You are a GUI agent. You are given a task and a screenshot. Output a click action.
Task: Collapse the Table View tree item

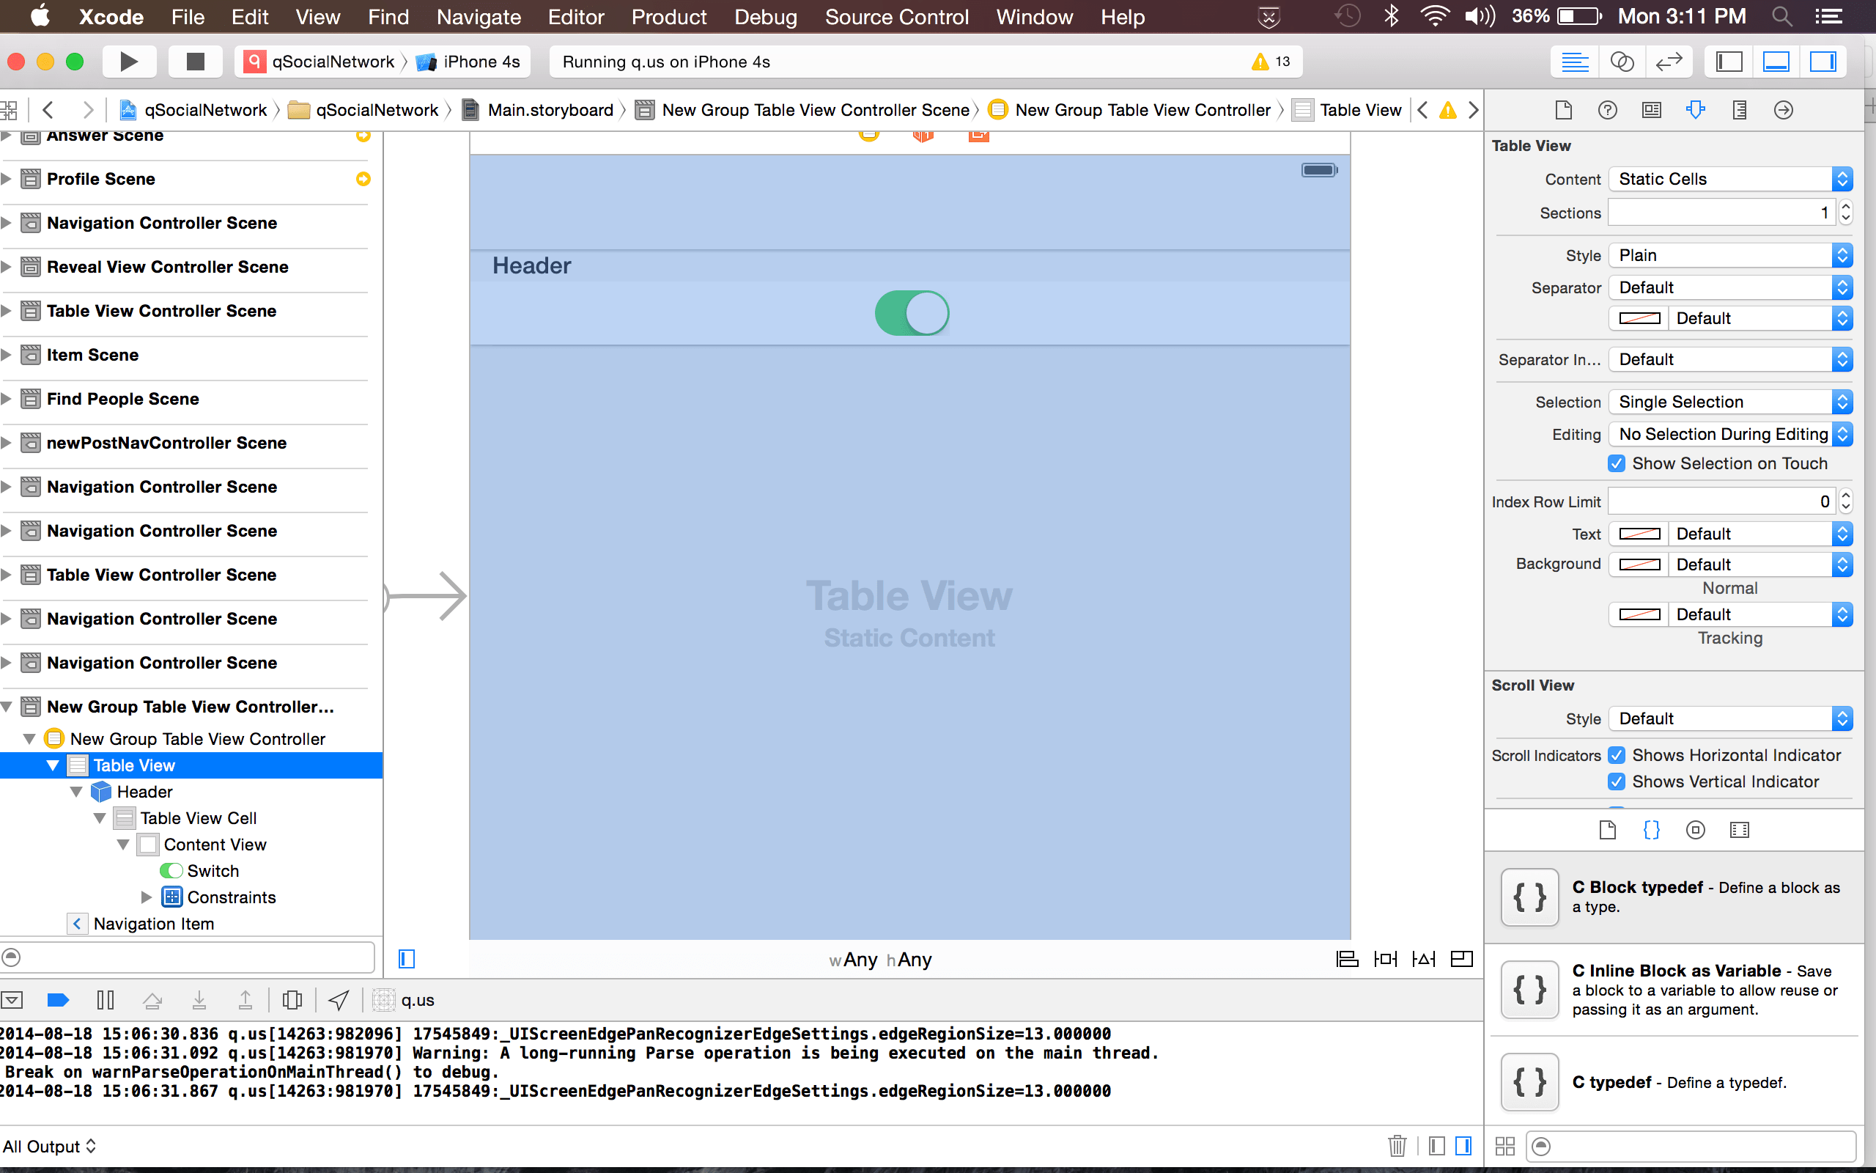53,765
